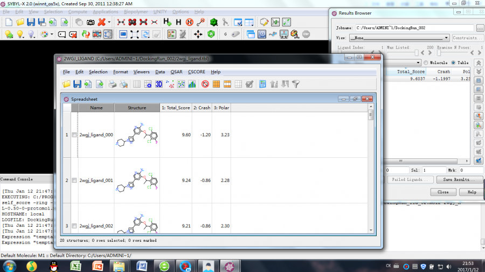Click the Save Results button
The image size is (485, 272).
click(459, 179)
